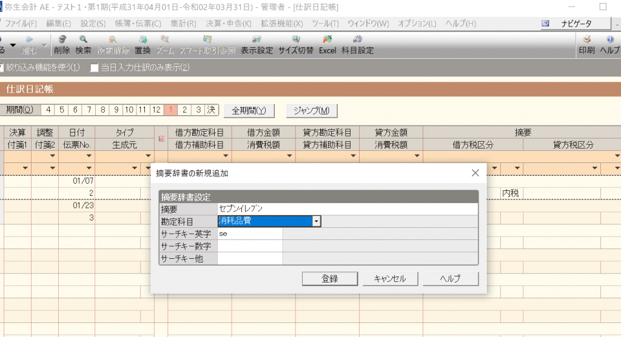Enable the 絞り込み機能を使う checkbox
Image resolution: width=621 pixels, height=337 pixels.
coord(2,67)
